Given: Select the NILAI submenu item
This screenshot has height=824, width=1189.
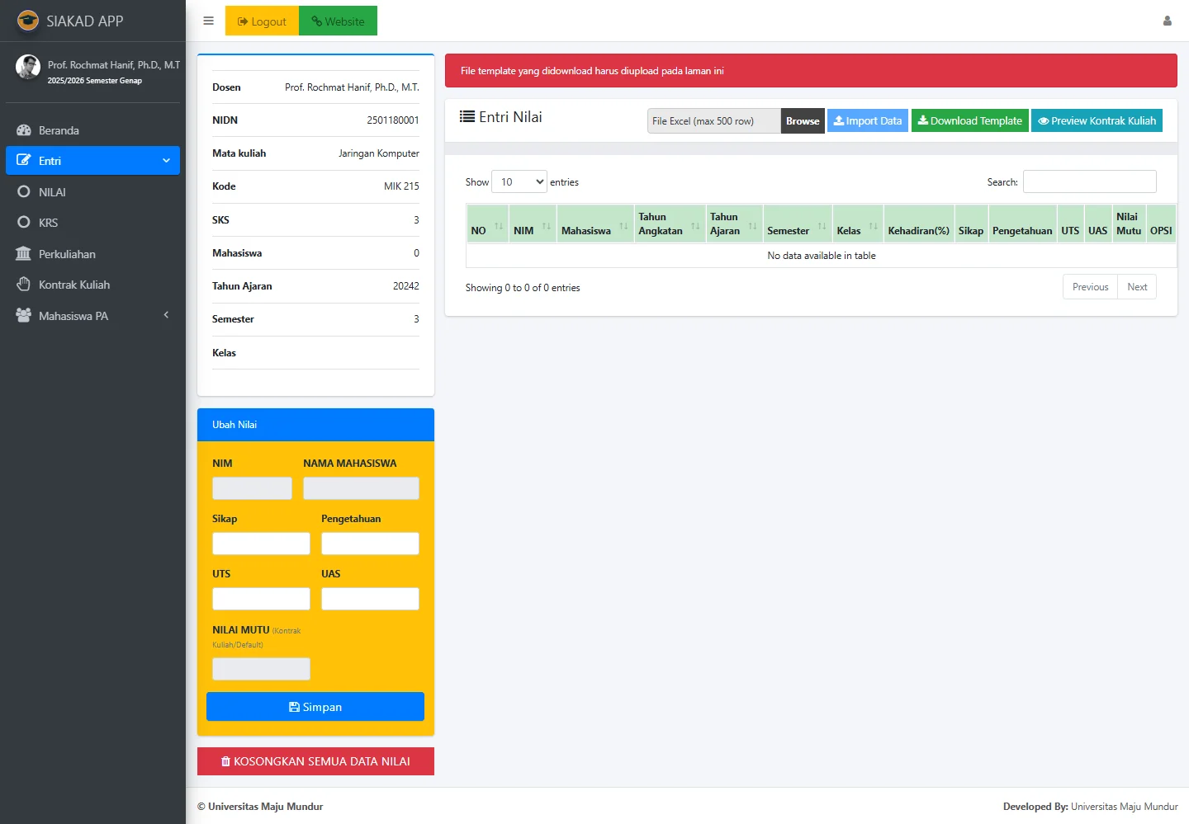Looking at the screenshot, I should point(52,192).
